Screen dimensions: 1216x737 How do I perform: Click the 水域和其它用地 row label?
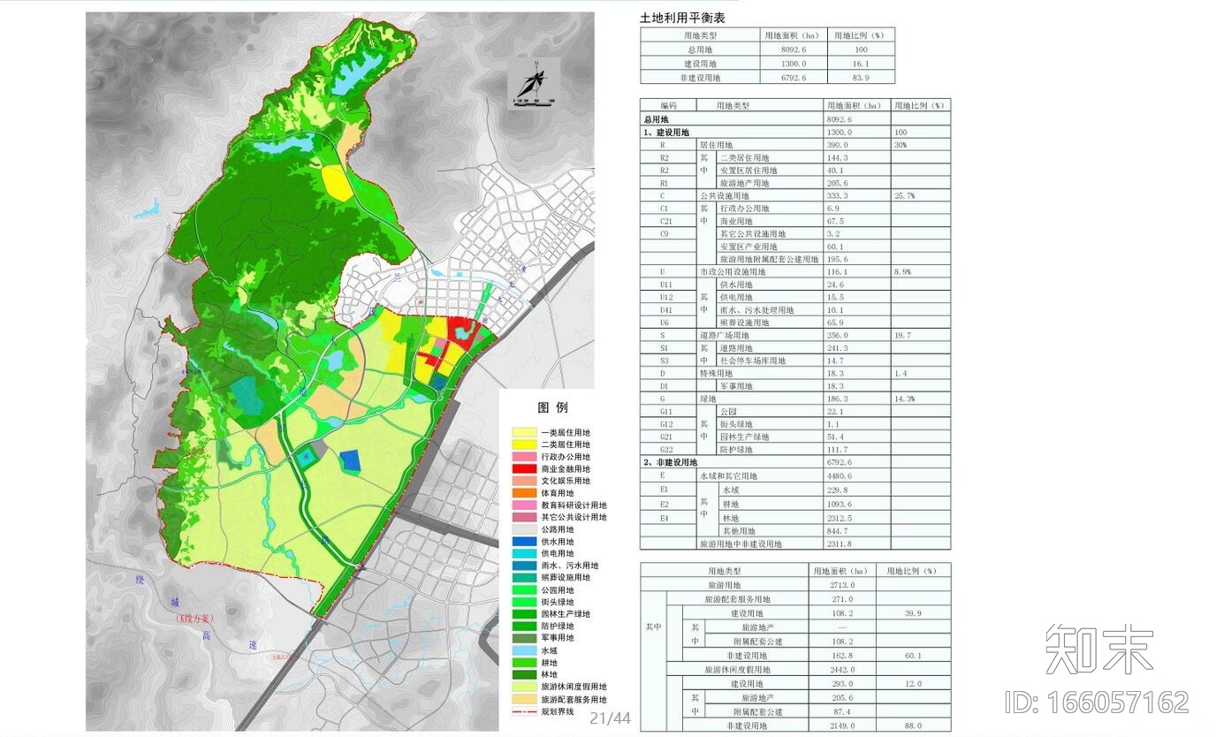pyautogui.click(x=728, y=475)
